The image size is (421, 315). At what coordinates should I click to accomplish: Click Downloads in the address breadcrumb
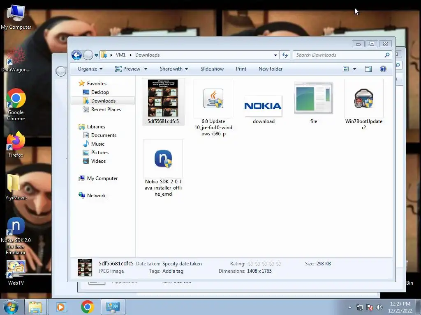tap(148, 55)
